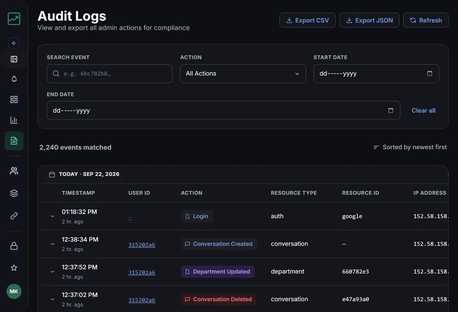Viewport: 458px width, 312px height.
Task: Open user 315202a6 in Department Updated row
Action: point(141,273)
